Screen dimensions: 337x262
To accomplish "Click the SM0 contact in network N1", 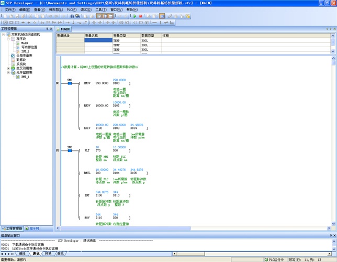I will pyautogui.click(x=70, y=150).
